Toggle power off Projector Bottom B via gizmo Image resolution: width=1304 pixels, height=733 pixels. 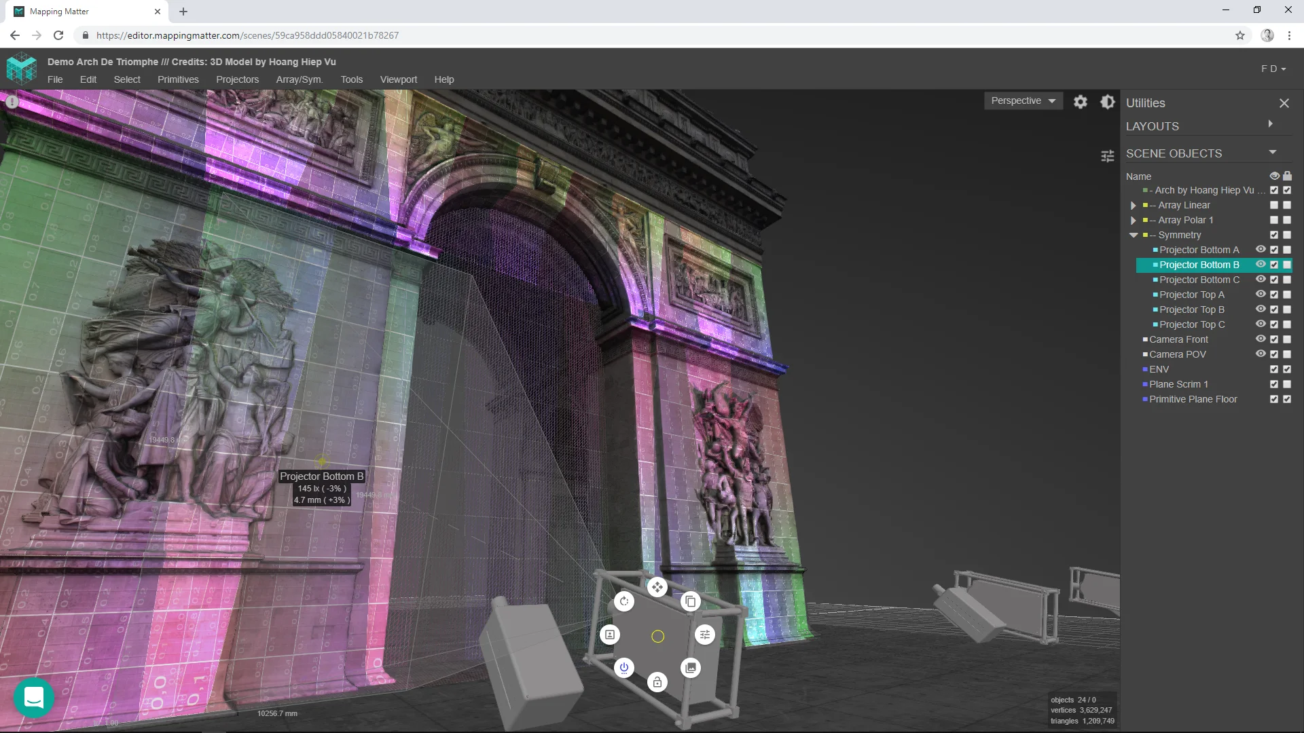pos(623,668)
